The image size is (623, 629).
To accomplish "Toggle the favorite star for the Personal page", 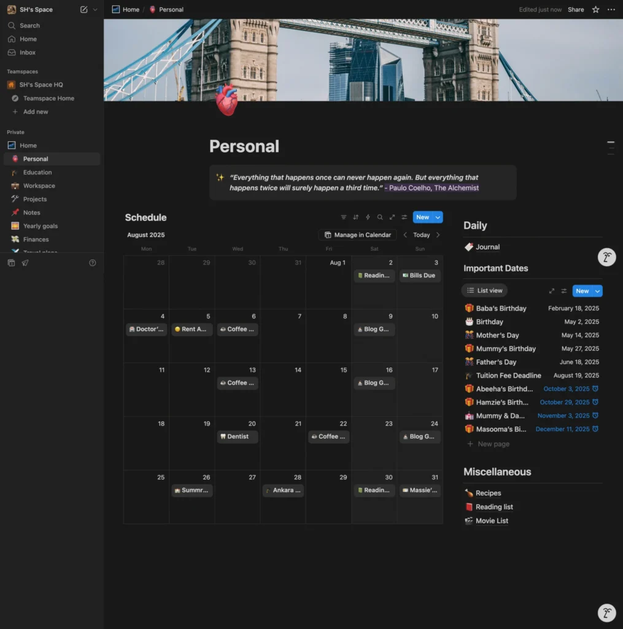I will [595, 9].
